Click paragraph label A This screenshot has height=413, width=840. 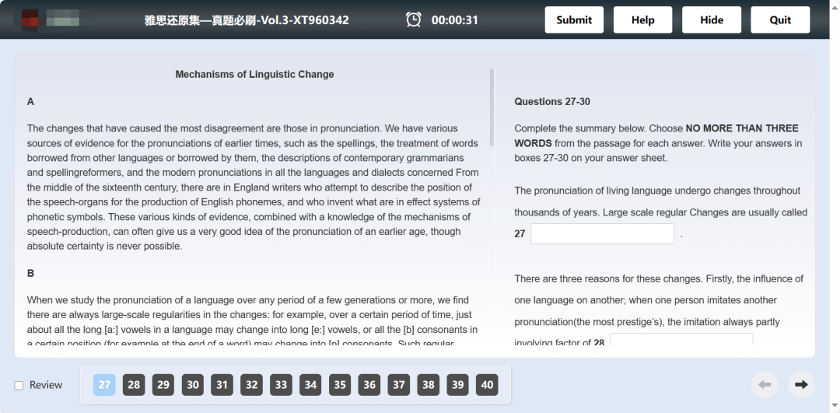pyautogui.click(x=30, y=101)
